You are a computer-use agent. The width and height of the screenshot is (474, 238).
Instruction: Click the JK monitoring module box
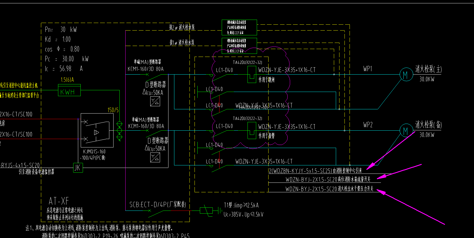[x=78, y=168]
